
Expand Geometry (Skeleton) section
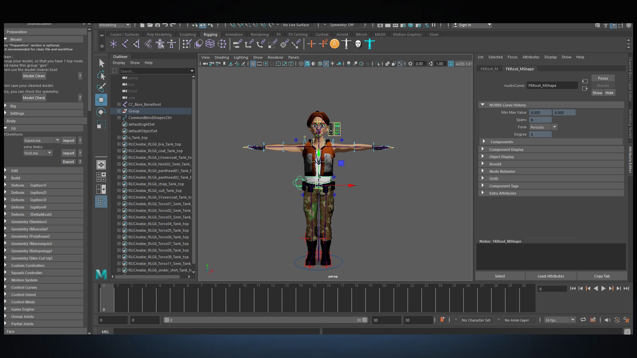pyautogui.click(x=44, y=222)
